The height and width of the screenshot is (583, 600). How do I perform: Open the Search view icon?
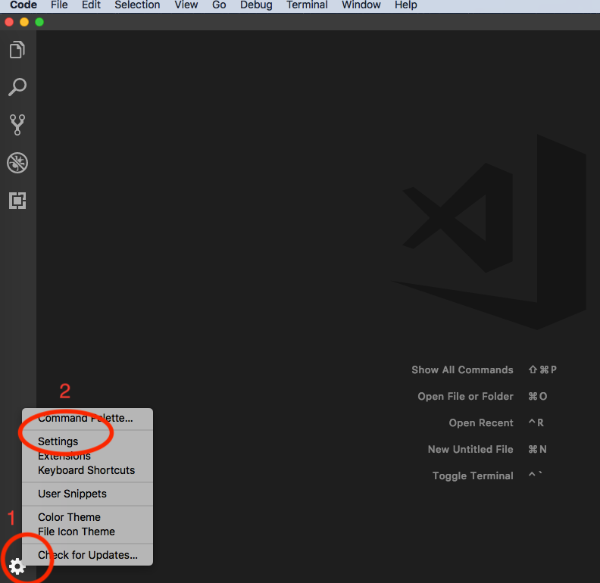[17, 87]
